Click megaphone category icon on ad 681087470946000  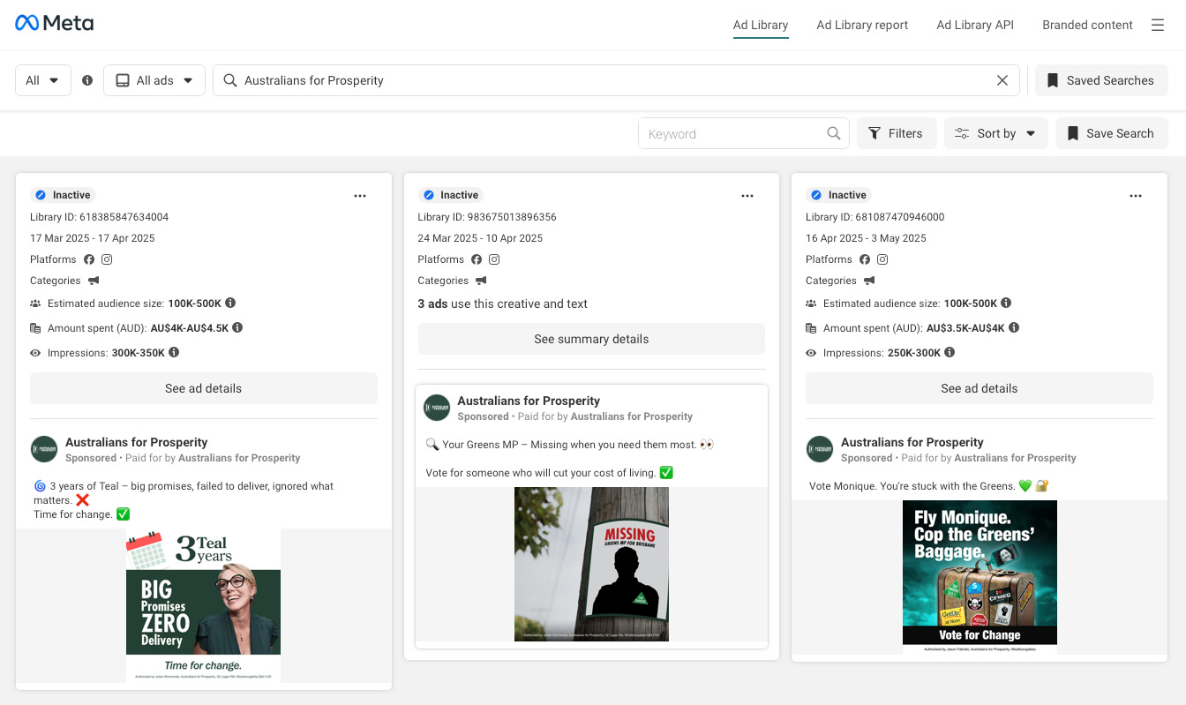click(x=869, y=281)
